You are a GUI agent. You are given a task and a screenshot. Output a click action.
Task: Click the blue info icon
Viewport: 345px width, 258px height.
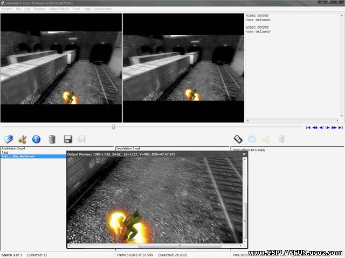point(36,139)
